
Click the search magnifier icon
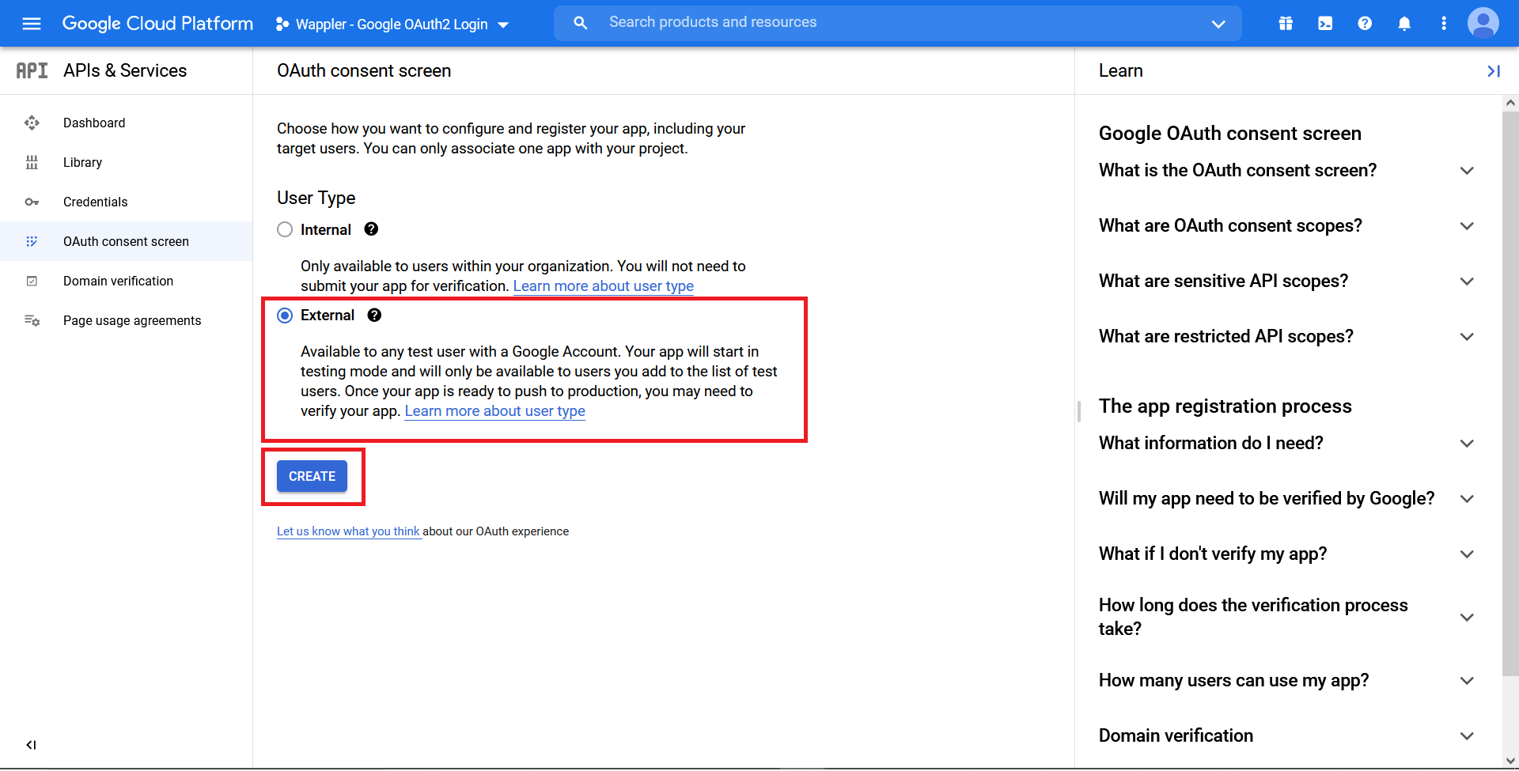click(x=581, y=23)
